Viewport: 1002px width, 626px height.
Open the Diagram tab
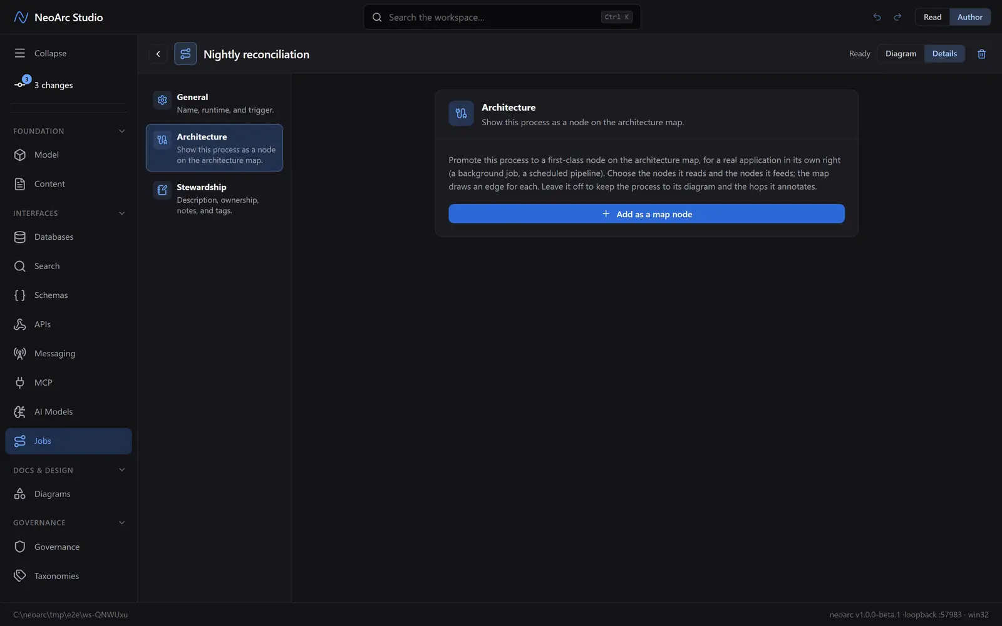[x=901, y=54]
